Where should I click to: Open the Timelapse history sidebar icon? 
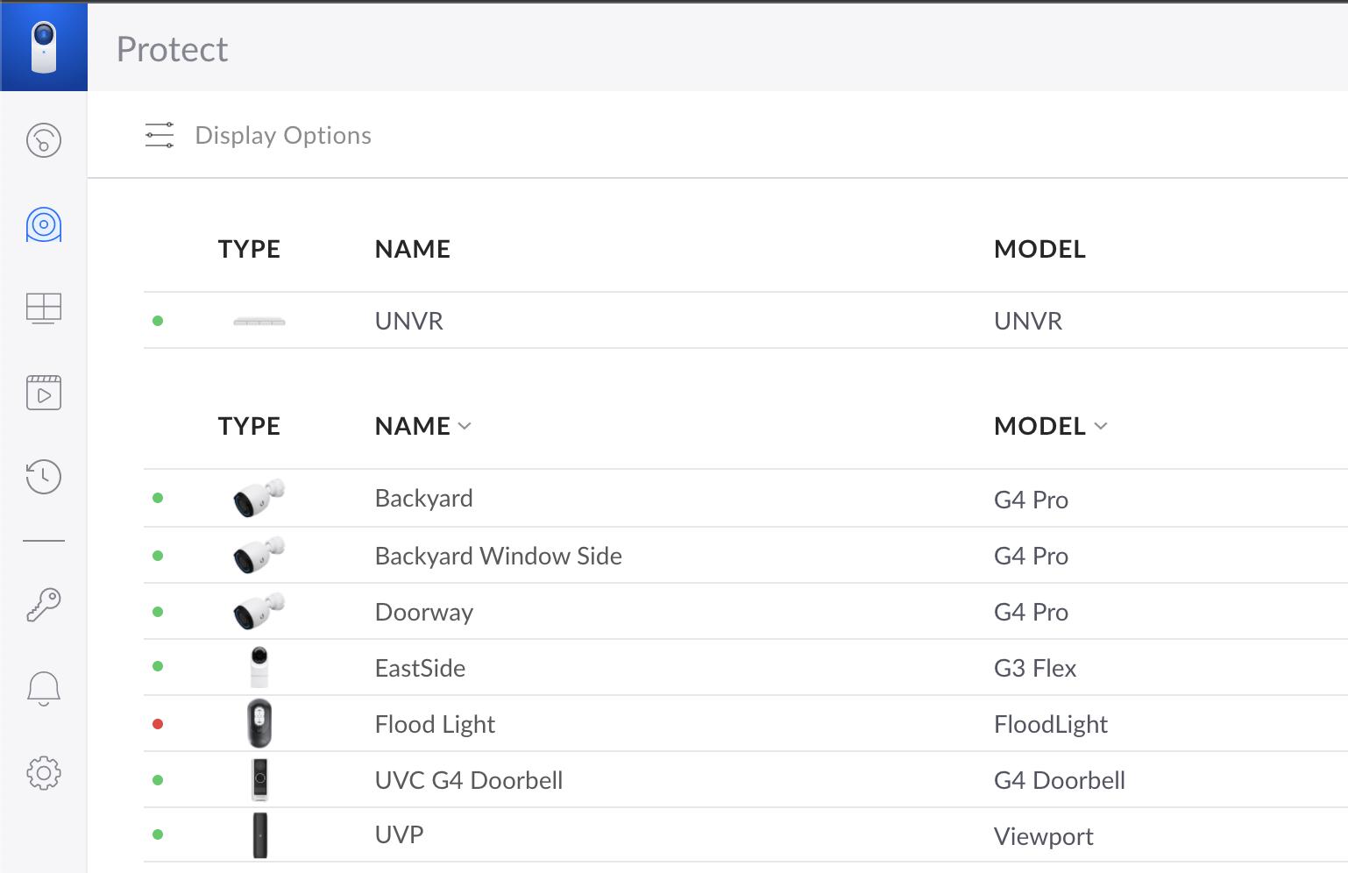44,477
